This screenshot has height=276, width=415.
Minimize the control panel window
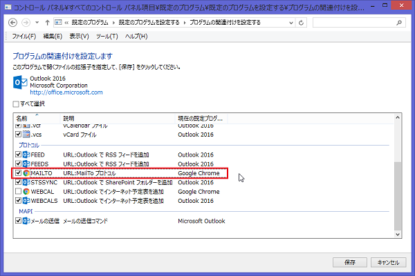(373, 6)
